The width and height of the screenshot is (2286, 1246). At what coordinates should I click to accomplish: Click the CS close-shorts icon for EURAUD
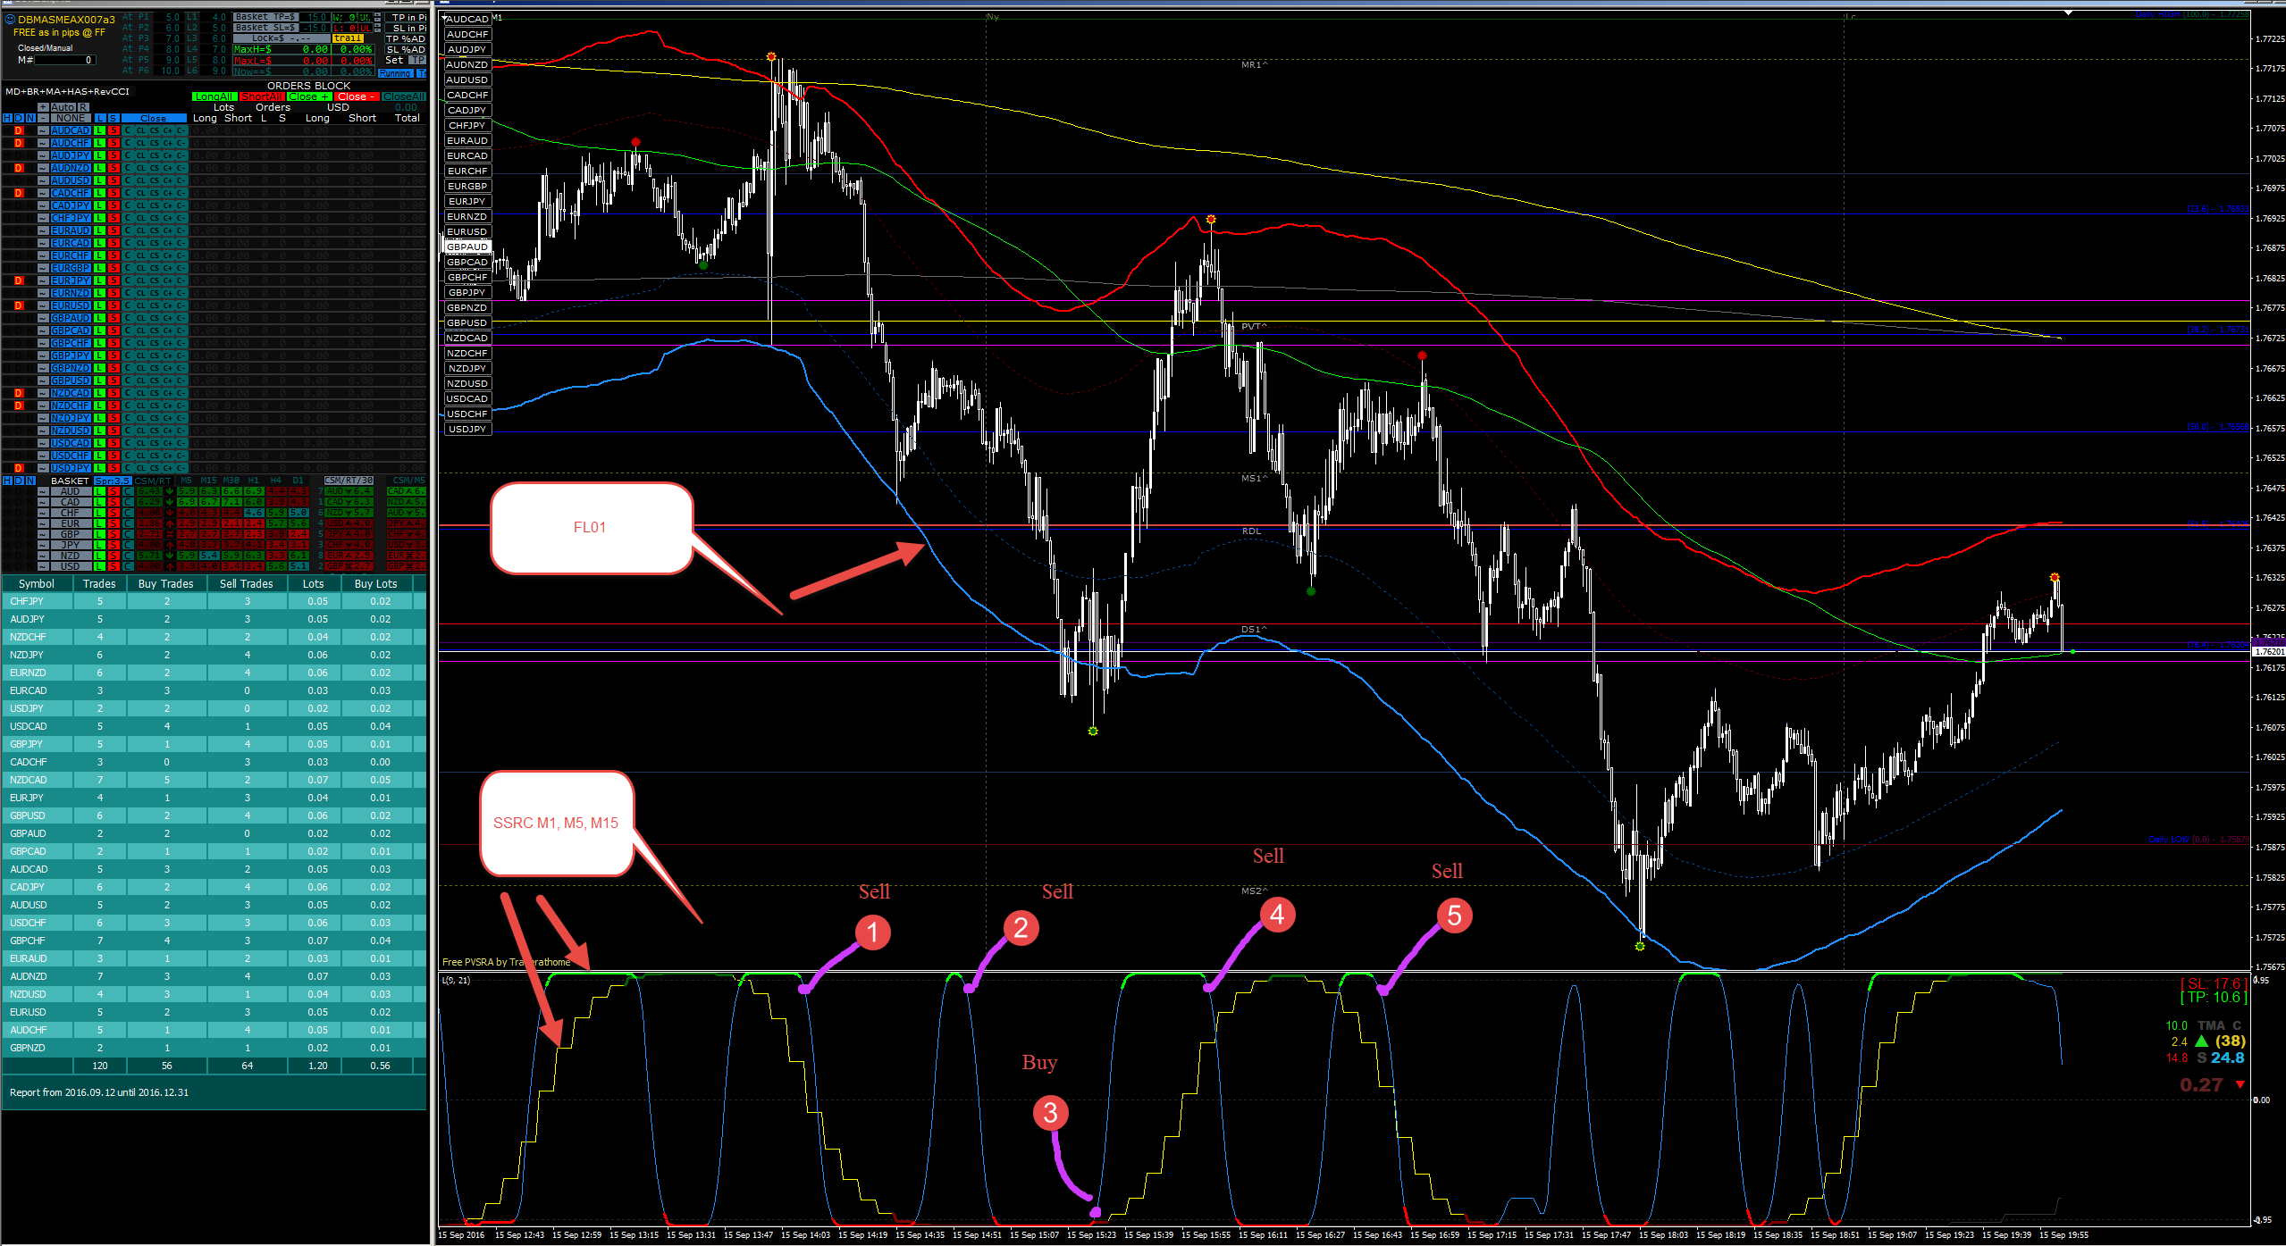point(155,230)
